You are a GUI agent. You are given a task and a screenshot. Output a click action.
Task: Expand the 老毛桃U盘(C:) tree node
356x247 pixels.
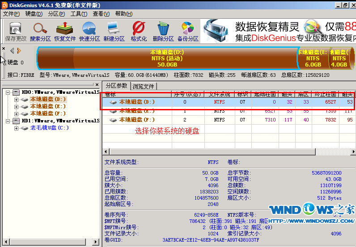pos(17,128)
